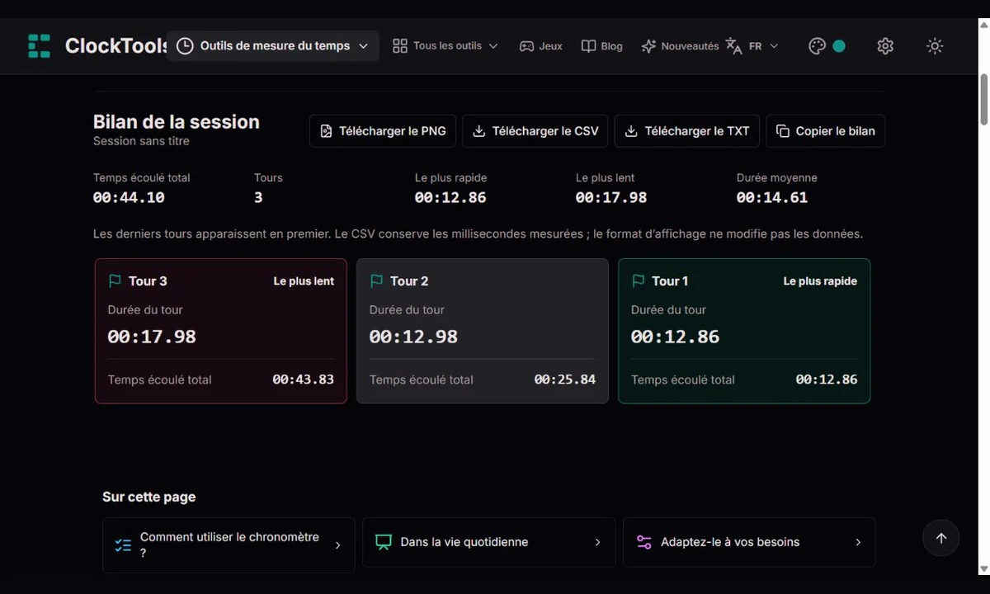Go to the Blog menu item

click(601, 46)
